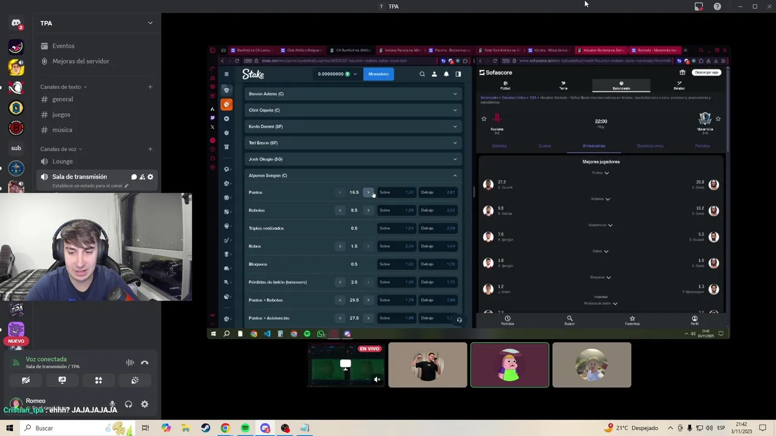Expand Josh Okogie (SG) row in stream
The width and height of the screenshot is (776, 436).
pos(353,159)
